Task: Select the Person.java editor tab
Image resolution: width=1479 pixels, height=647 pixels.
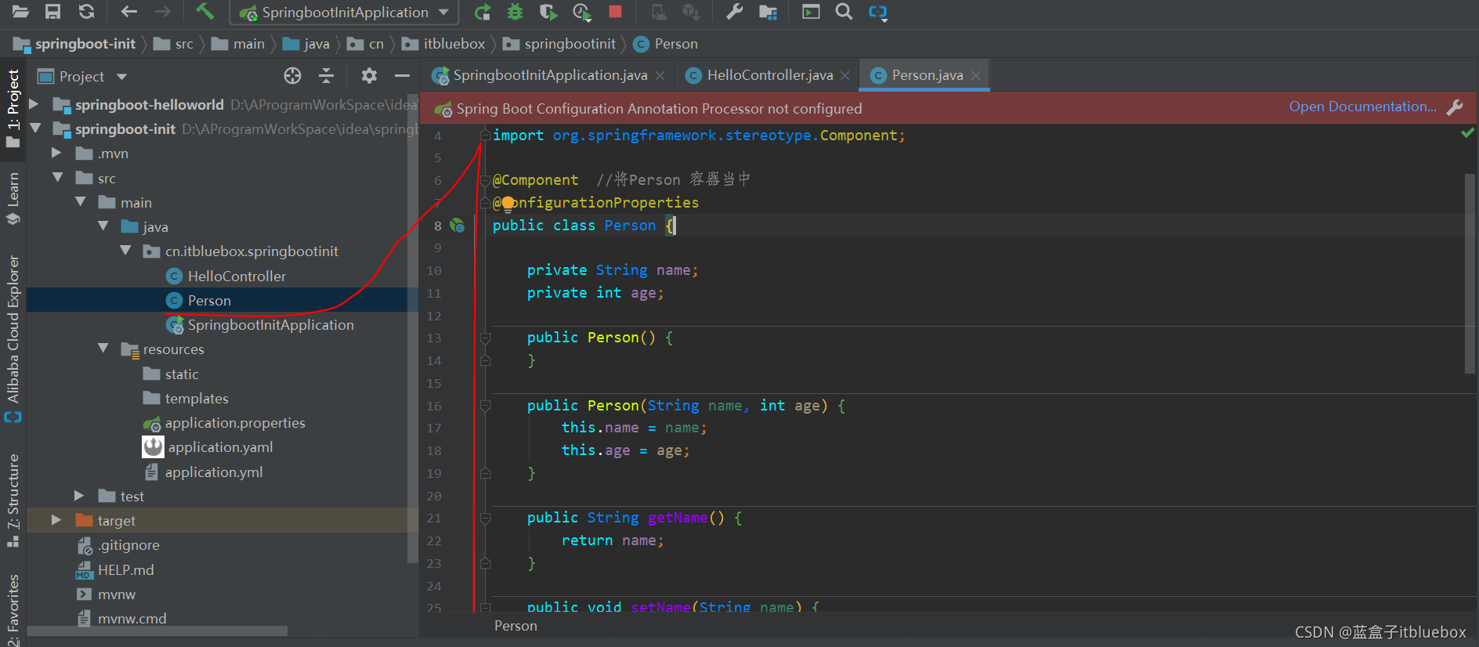Action: click(x=928, y=75)
